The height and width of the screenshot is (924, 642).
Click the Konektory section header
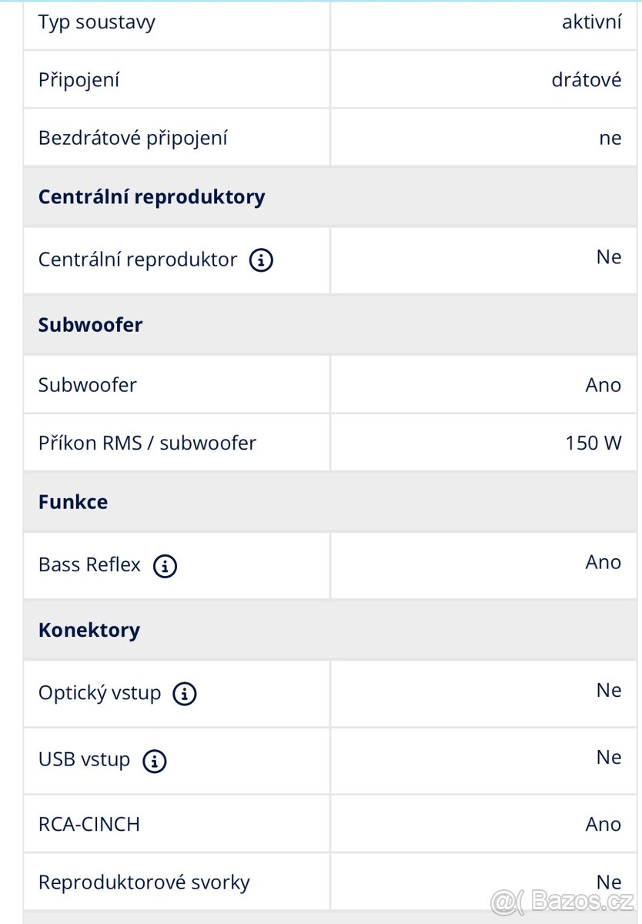(x=89, y=630)
